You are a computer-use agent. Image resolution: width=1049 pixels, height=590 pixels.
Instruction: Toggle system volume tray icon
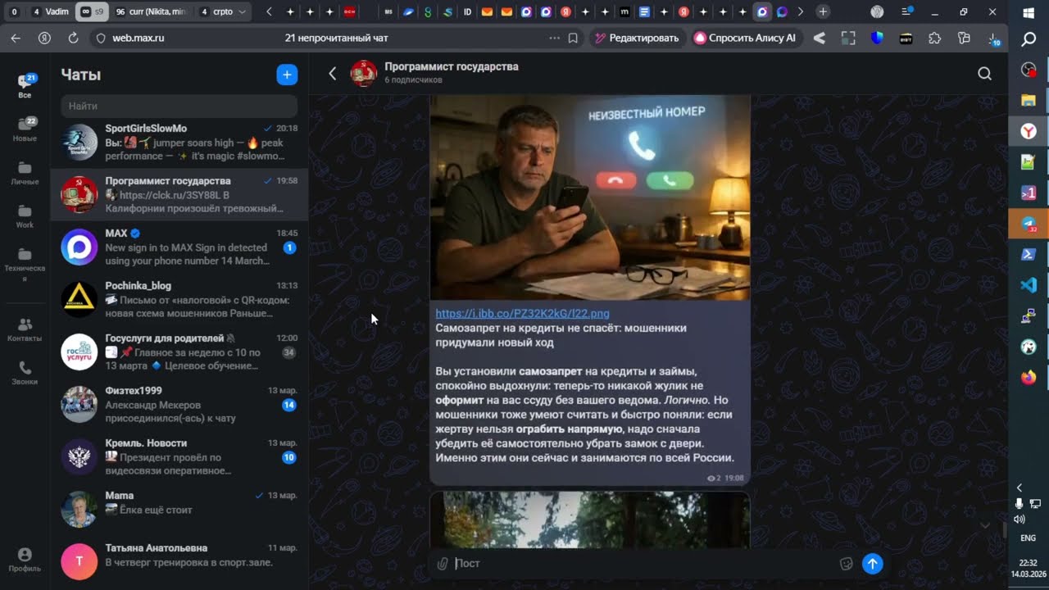(1019, 519)
